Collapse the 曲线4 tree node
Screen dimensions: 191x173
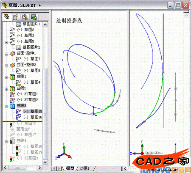click(6, 142)
